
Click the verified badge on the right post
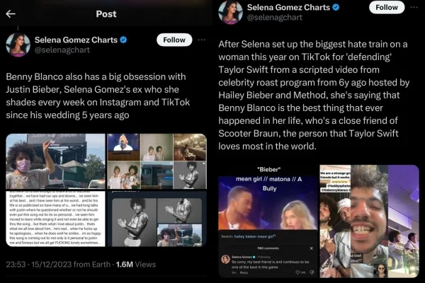336,7
